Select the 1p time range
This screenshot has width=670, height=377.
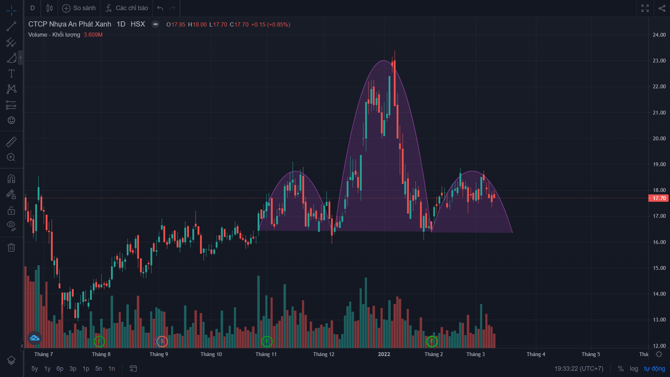[86, 369]
